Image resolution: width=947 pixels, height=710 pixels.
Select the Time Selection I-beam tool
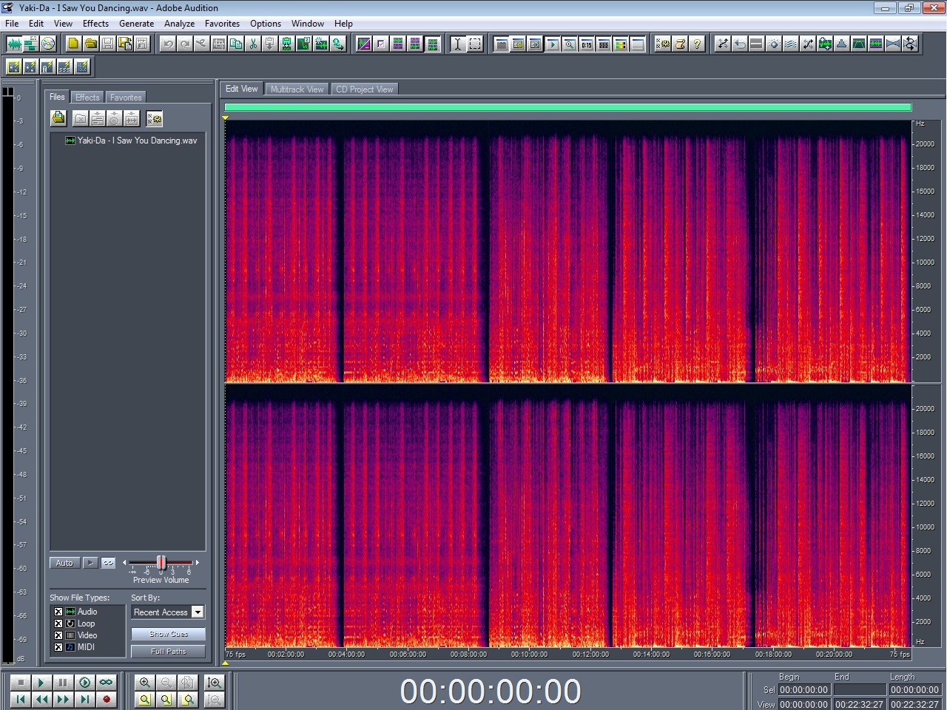click(457, 44)
